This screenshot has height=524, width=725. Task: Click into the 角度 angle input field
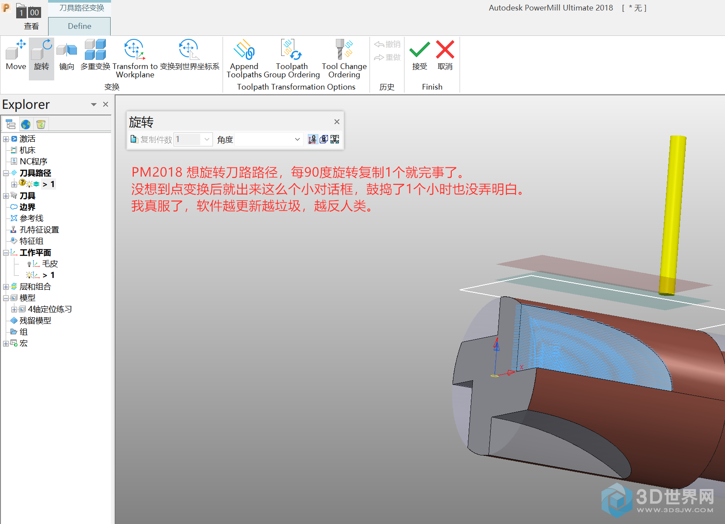click(x=264, y=139)
